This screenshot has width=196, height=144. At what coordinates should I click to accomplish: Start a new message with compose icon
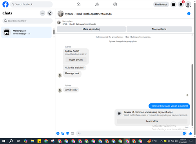50,13
